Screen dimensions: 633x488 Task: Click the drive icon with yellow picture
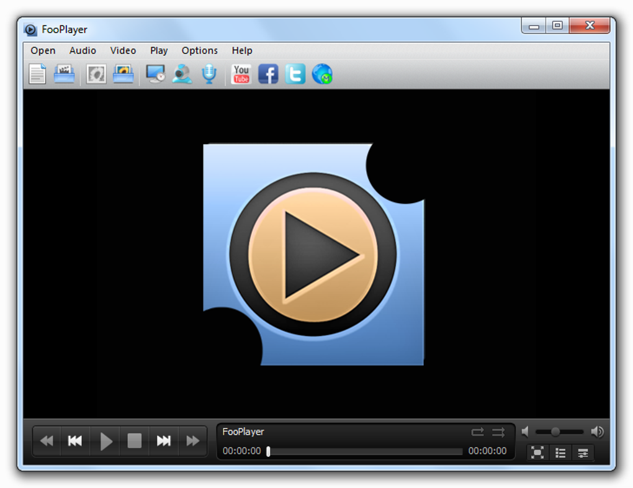123,74
